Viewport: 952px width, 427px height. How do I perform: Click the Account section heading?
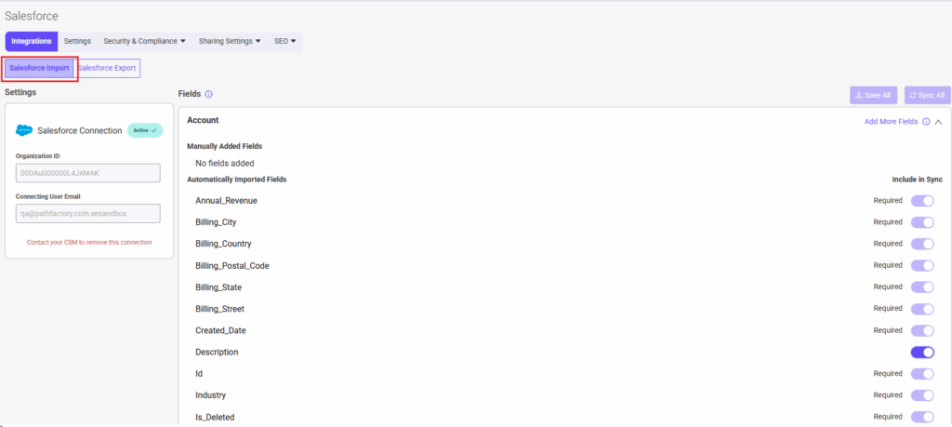203,120
